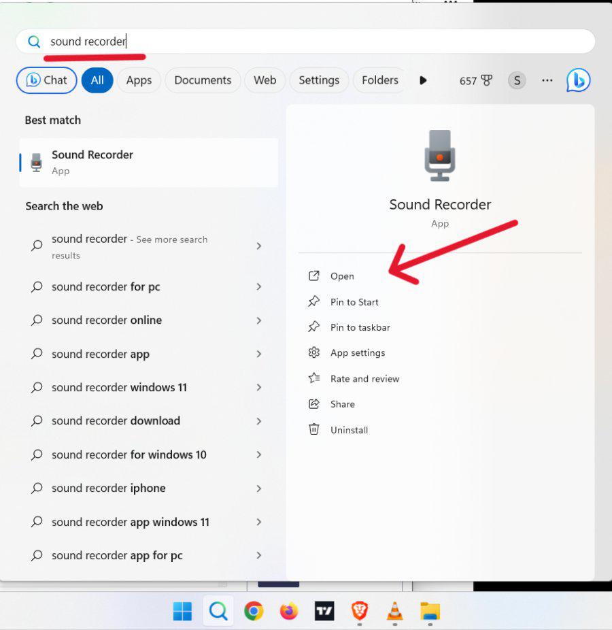Click the Uninstall trash can icon
Image resolution: width=612 pixels, height=630 pixels.
pos(313,429)
